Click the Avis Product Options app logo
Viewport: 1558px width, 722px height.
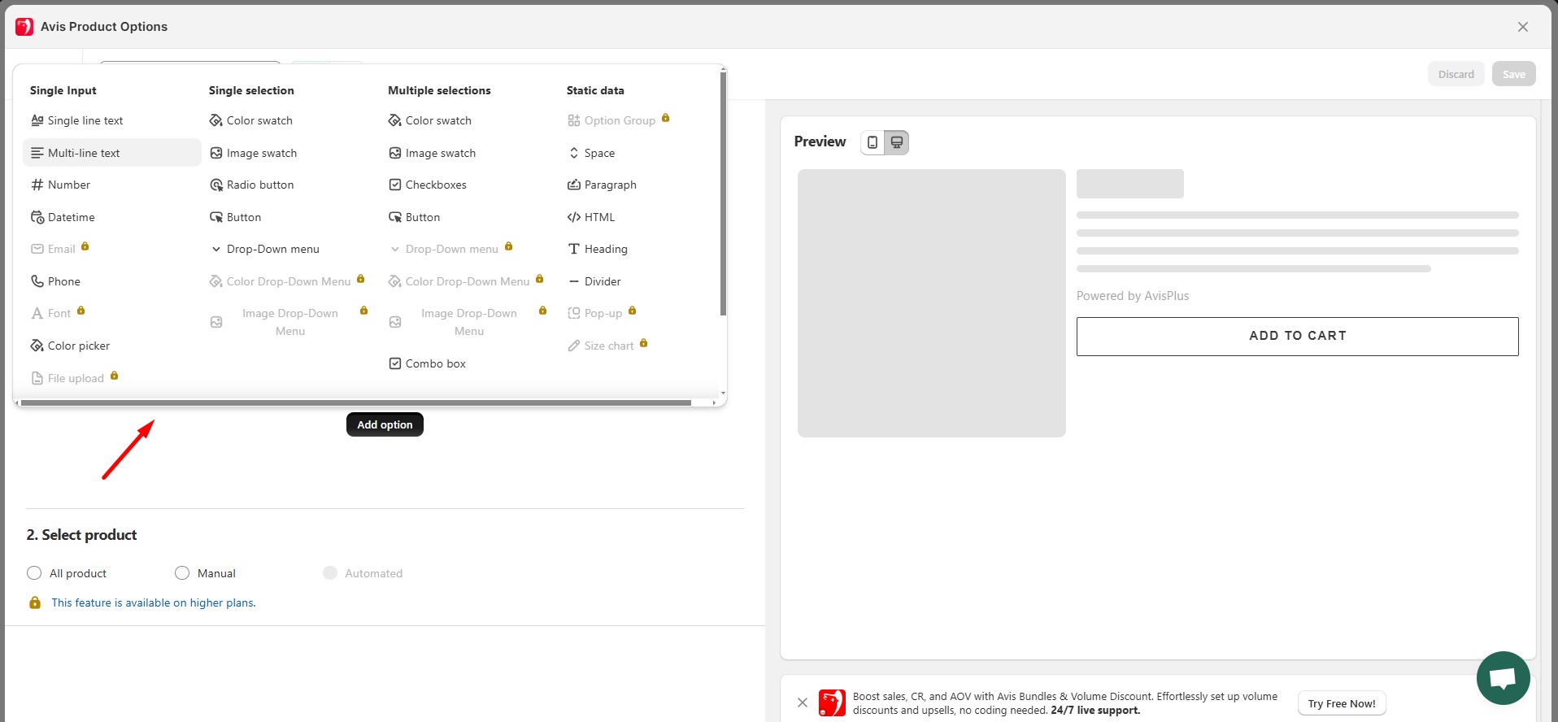[24, 27]
